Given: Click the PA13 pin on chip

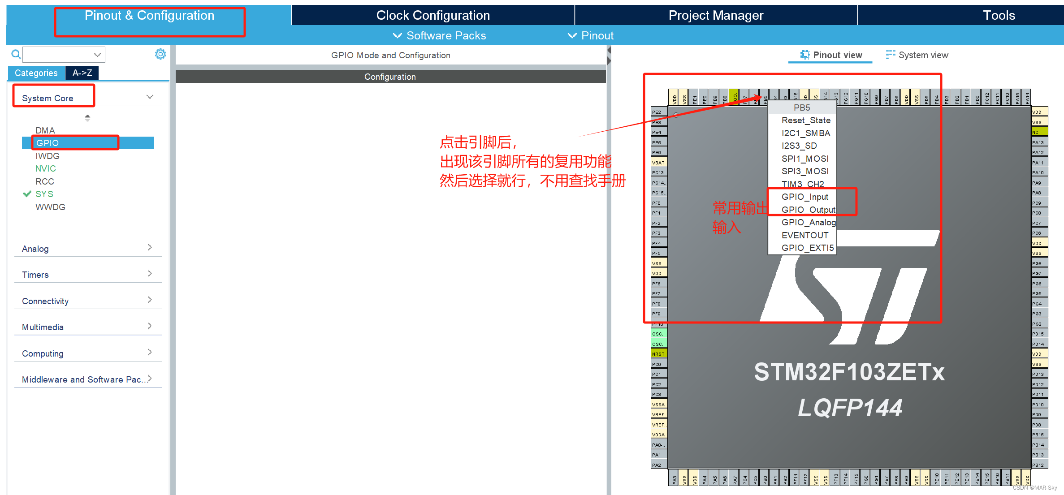Looking at the screenshot, I should (x=1039, y=142).
